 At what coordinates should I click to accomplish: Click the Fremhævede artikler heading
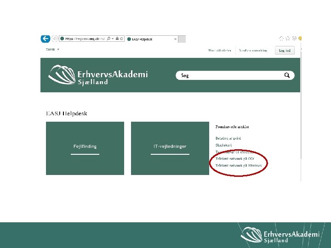(x=232, y=127)
